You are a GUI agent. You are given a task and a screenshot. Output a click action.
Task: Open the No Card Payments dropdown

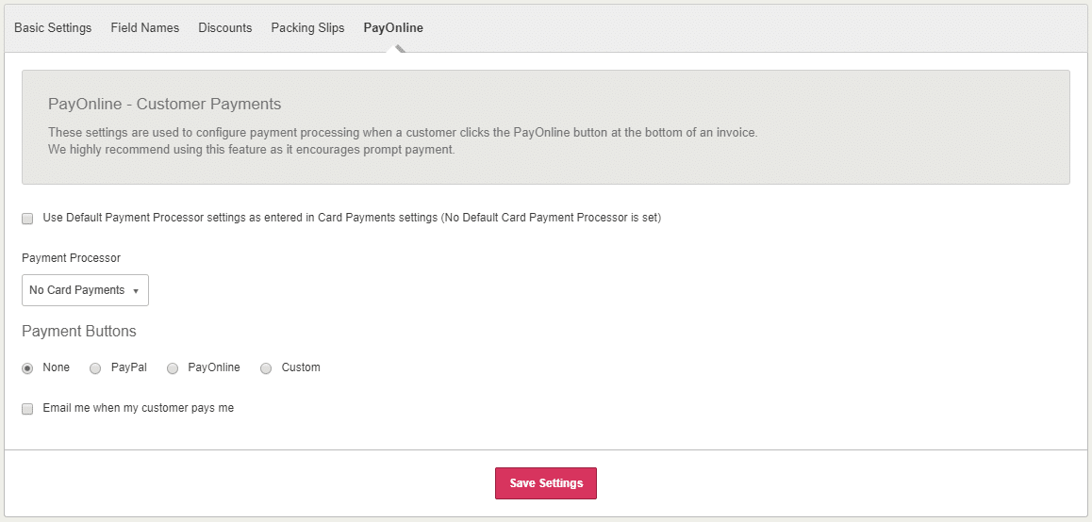pos(85,290)
